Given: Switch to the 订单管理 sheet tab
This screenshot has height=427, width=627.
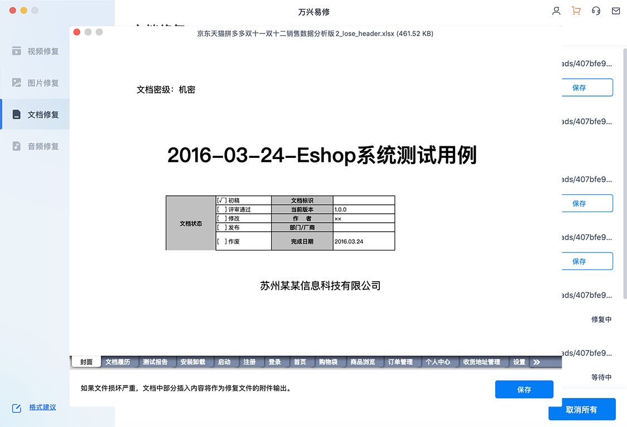Looking at the screenshot, I should tap(401, 362).
